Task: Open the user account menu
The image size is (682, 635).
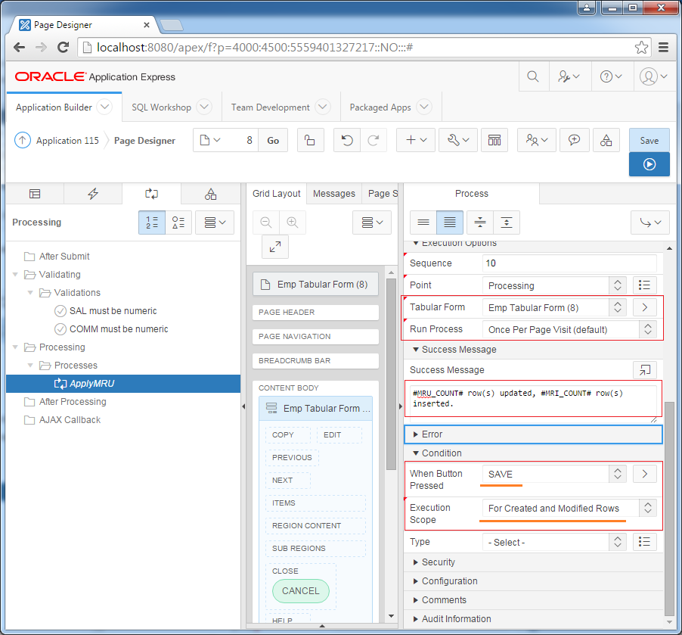Action: coord(653,76)
